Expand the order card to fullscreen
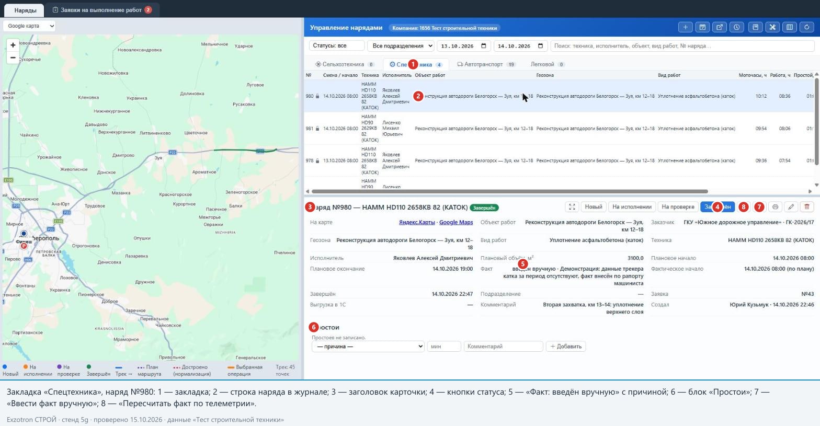 (x=572, y=207)
